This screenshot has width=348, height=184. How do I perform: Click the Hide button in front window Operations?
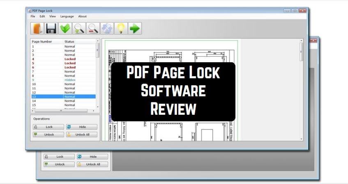[82, 127]
